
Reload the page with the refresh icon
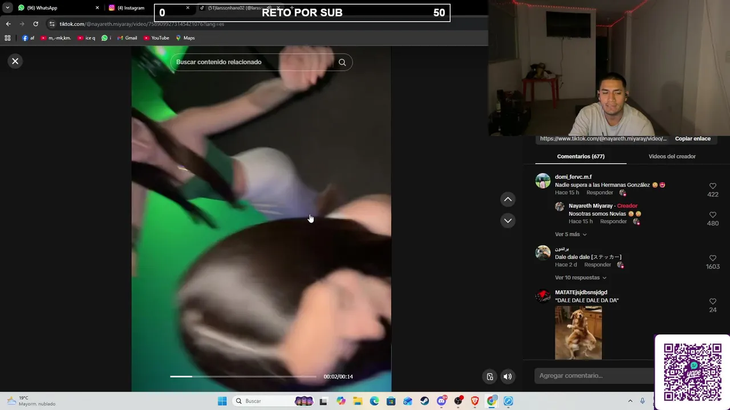(35, 24)
